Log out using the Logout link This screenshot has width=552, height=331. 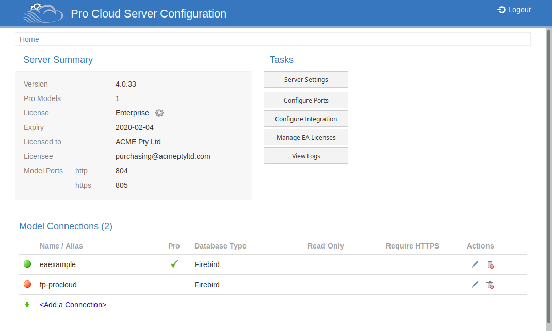(514, 10)
